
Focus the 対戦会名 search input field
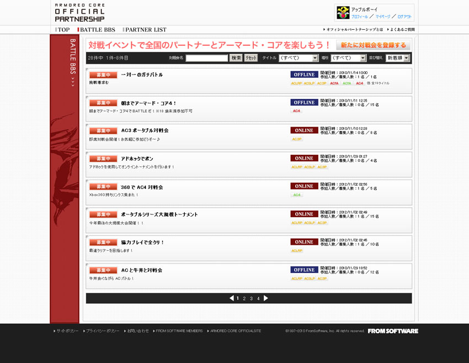[207, 58]
